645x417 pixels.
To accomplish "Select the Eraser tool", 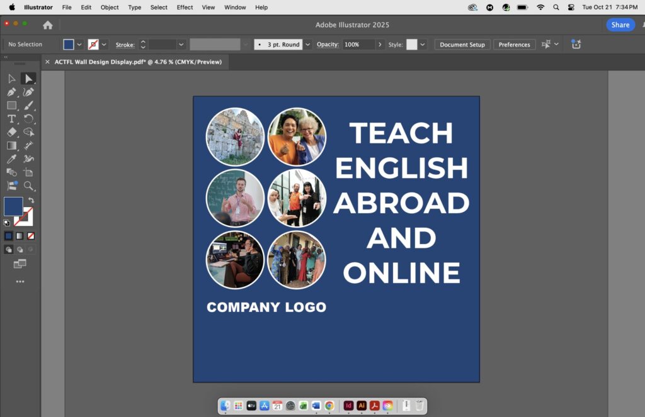I will click(11, 132).
